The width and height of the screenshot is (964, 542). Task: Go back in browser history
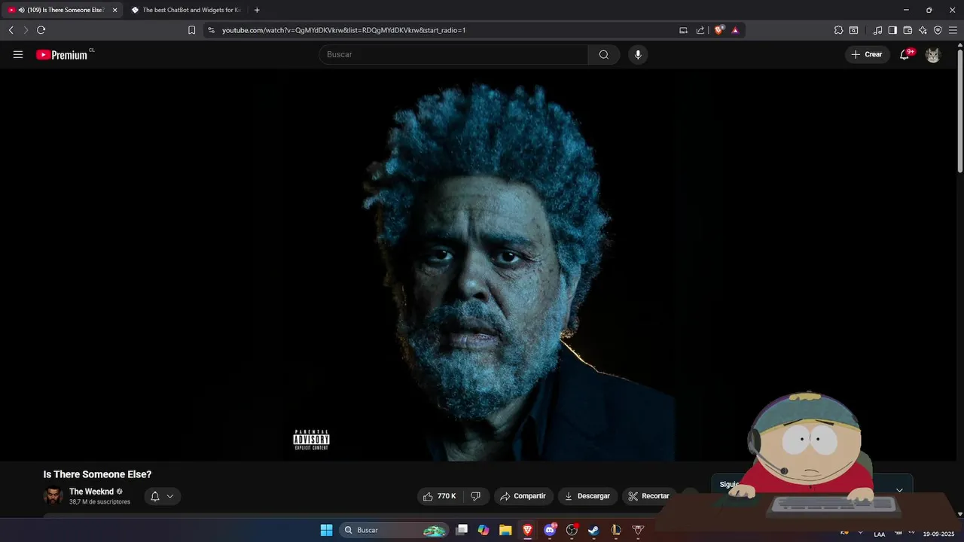click(11, 30)
